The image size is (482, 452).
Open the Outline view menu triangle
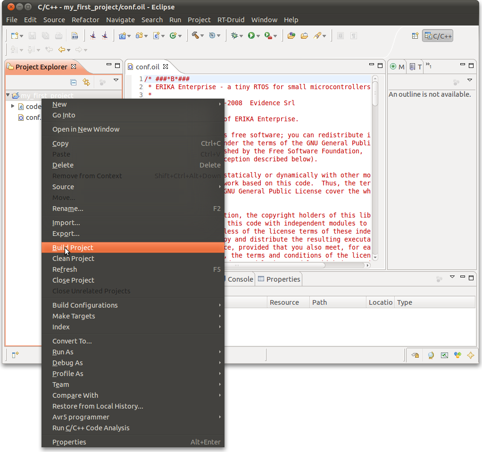(x=469, y=80)
